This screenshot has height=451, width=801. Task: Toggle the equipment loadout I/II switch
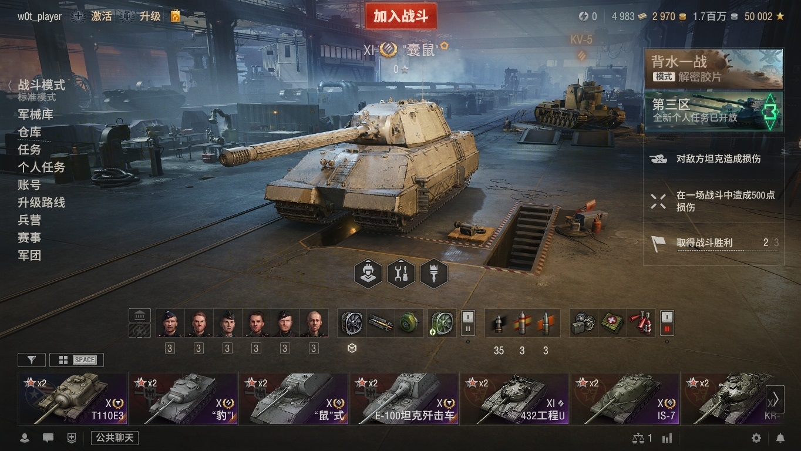[468, 323]
